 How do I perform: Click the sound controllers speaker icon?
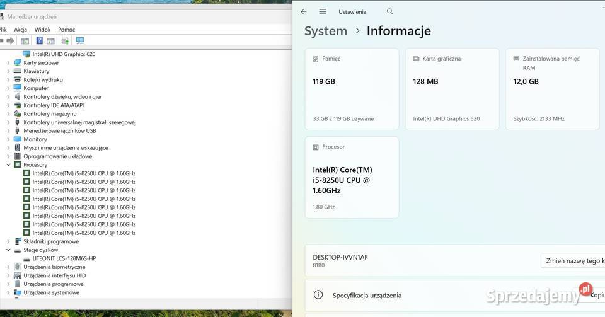[18, 96]
